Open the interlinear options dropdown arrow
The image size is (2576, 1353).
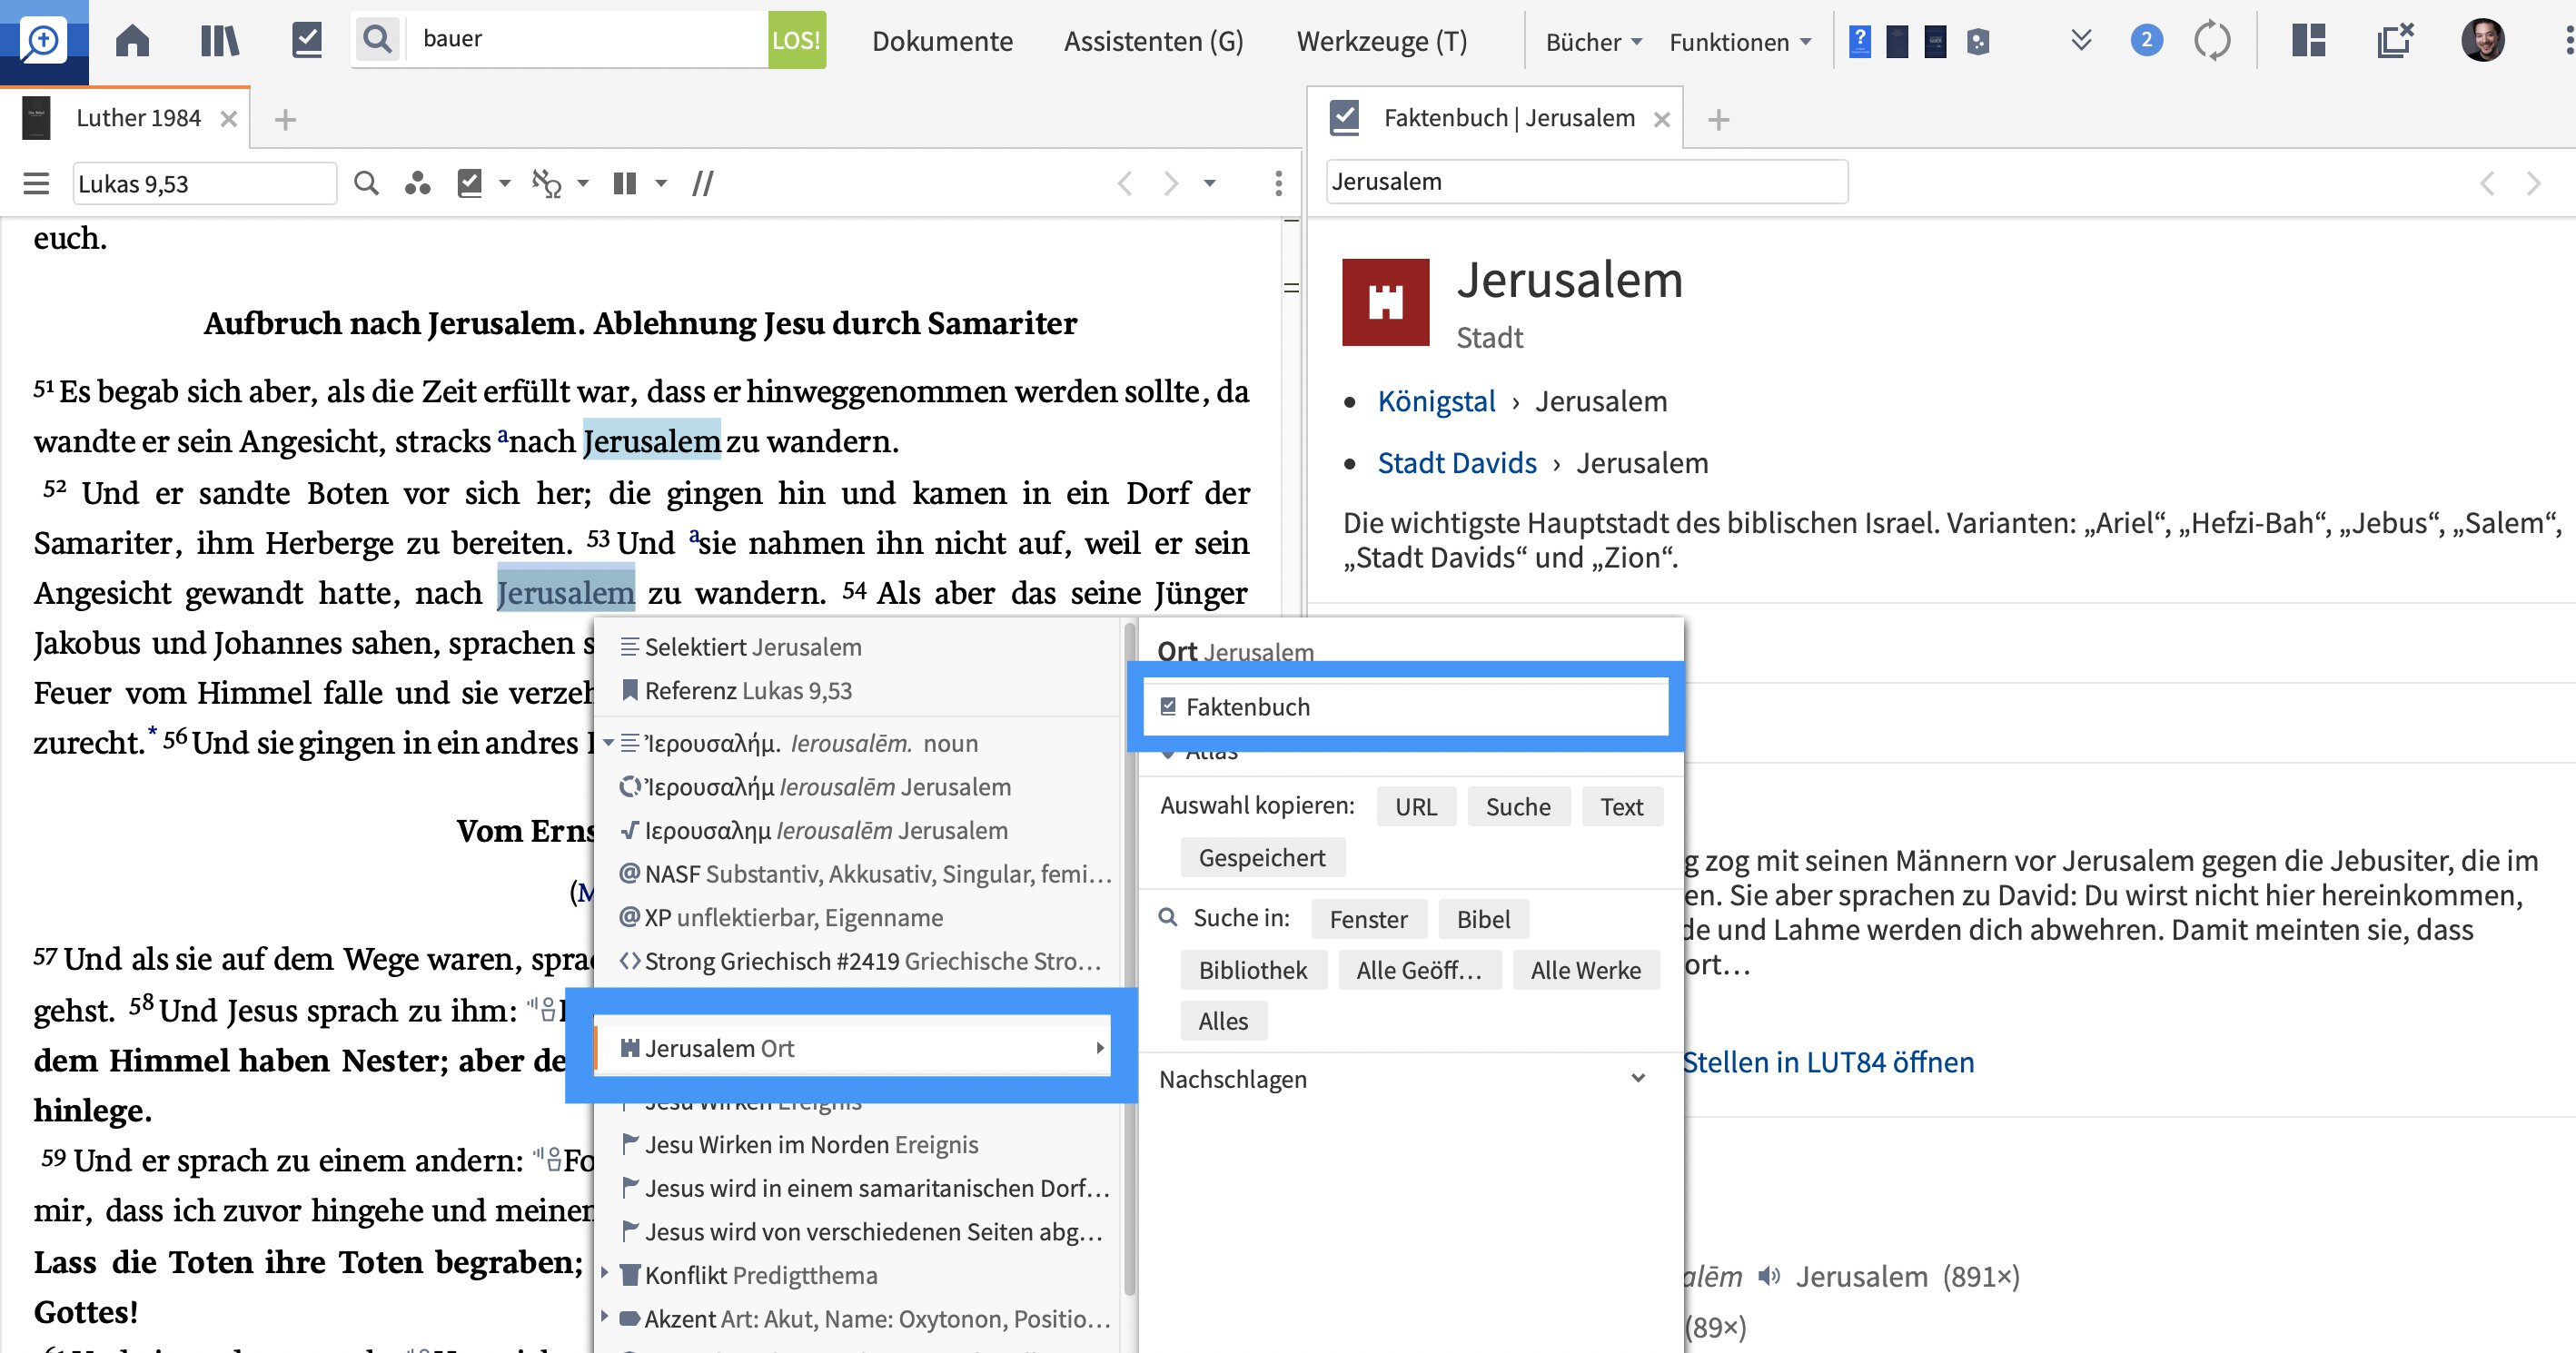pos(583,183)
